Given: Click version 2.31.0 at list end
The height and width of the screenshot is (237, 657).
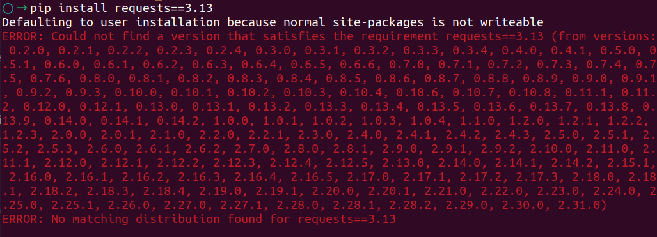Looking at the screenshot, I should pos(580,205).
